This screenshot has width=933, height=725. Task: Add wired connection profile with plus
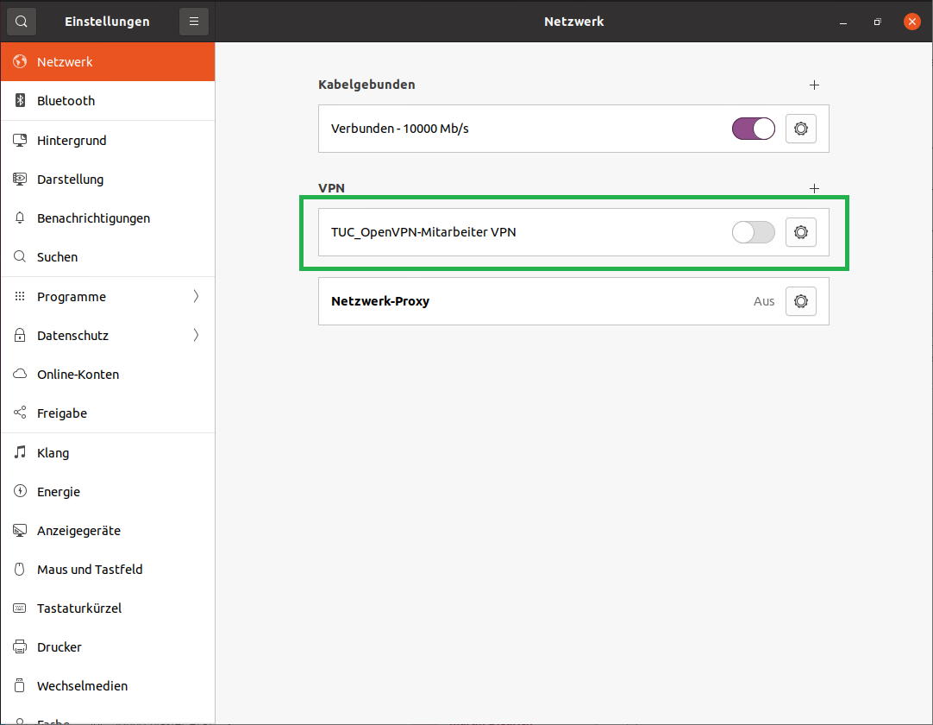pos(814,85)
